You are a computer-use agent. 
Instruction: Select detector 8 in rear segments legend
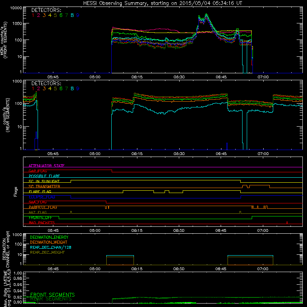72,89
